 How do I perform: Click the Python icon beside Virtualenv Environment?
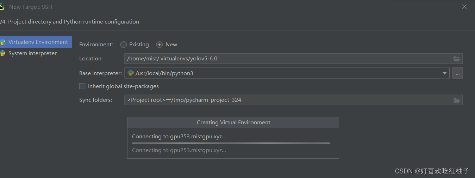[x=3, y=42]
